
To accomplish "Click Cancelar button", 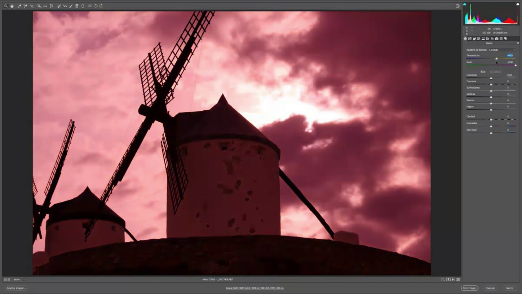I will tap(490, 288).
